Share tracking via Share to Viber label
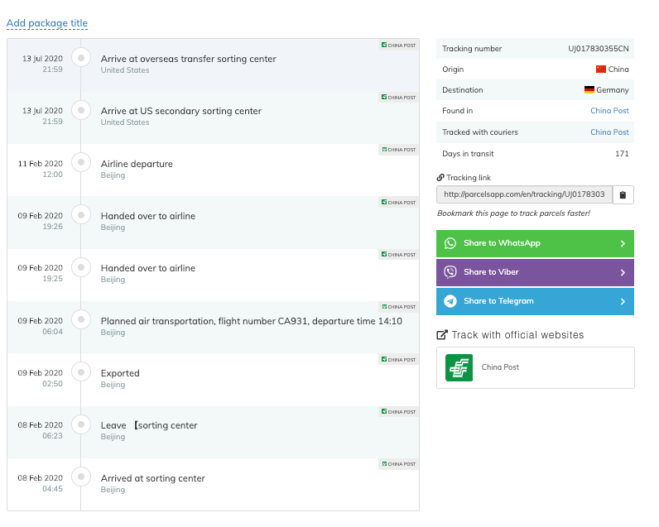659x527 pixels. click(491, 272)
